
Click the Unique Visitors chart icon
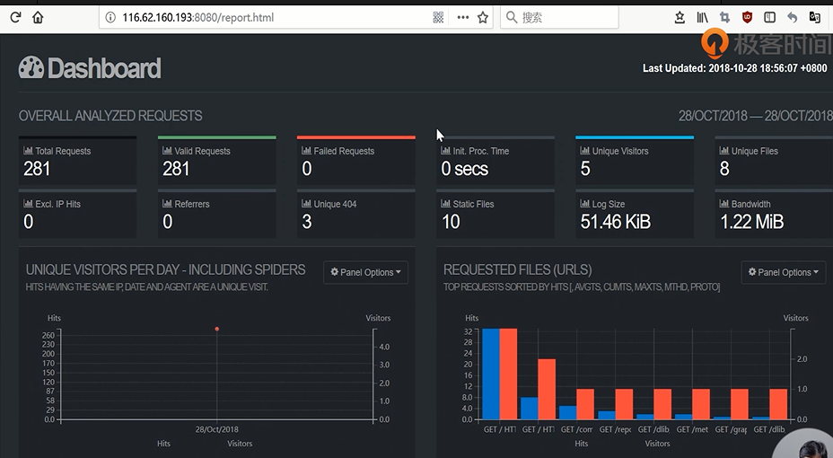pos(585,151)
